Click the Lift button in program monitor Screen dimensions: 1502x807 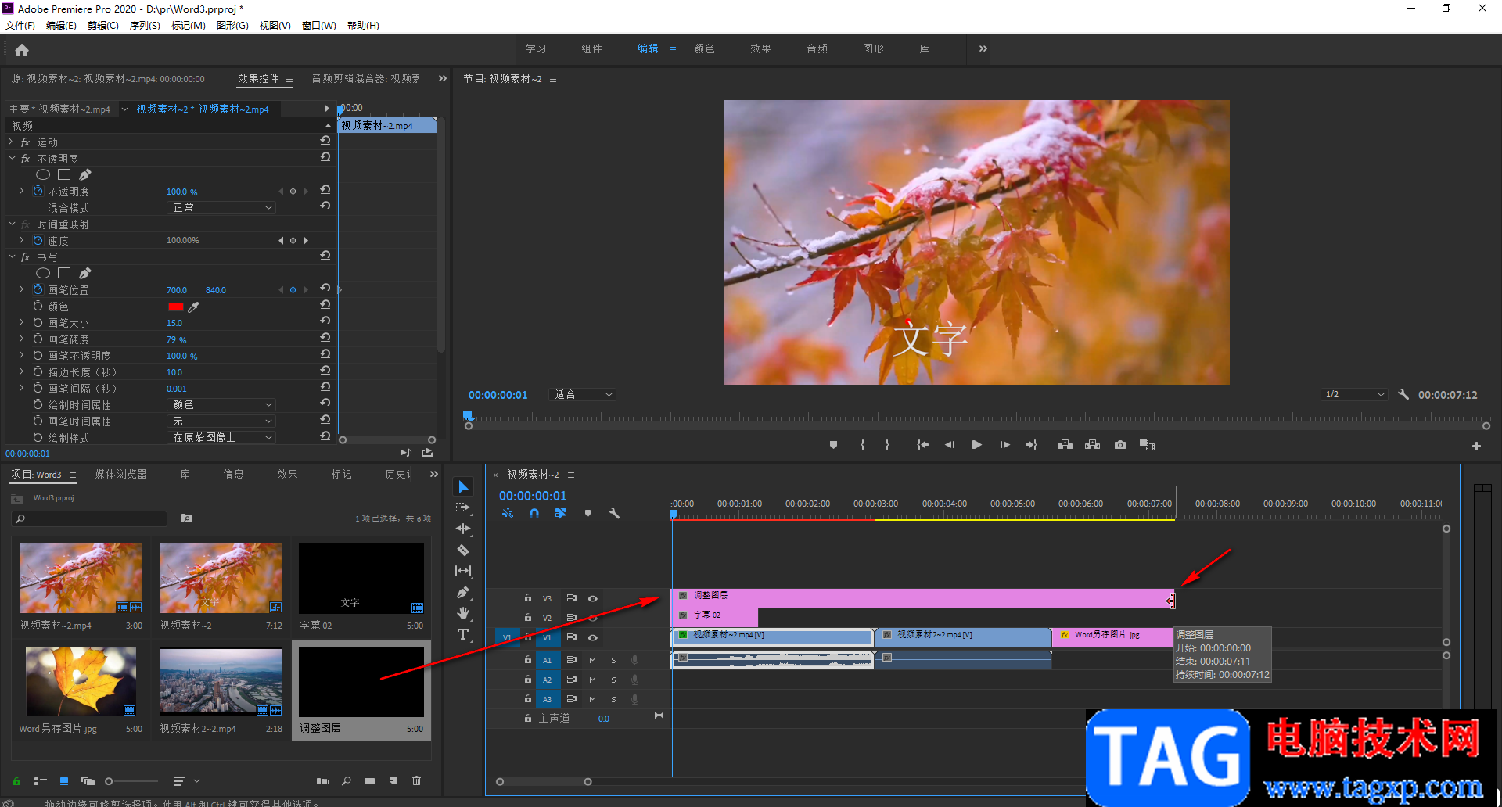pos(1065,445)
